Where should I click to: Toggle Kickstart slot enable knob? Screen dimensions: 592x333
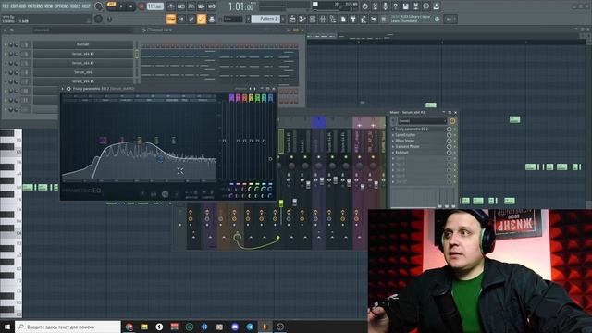449,153
